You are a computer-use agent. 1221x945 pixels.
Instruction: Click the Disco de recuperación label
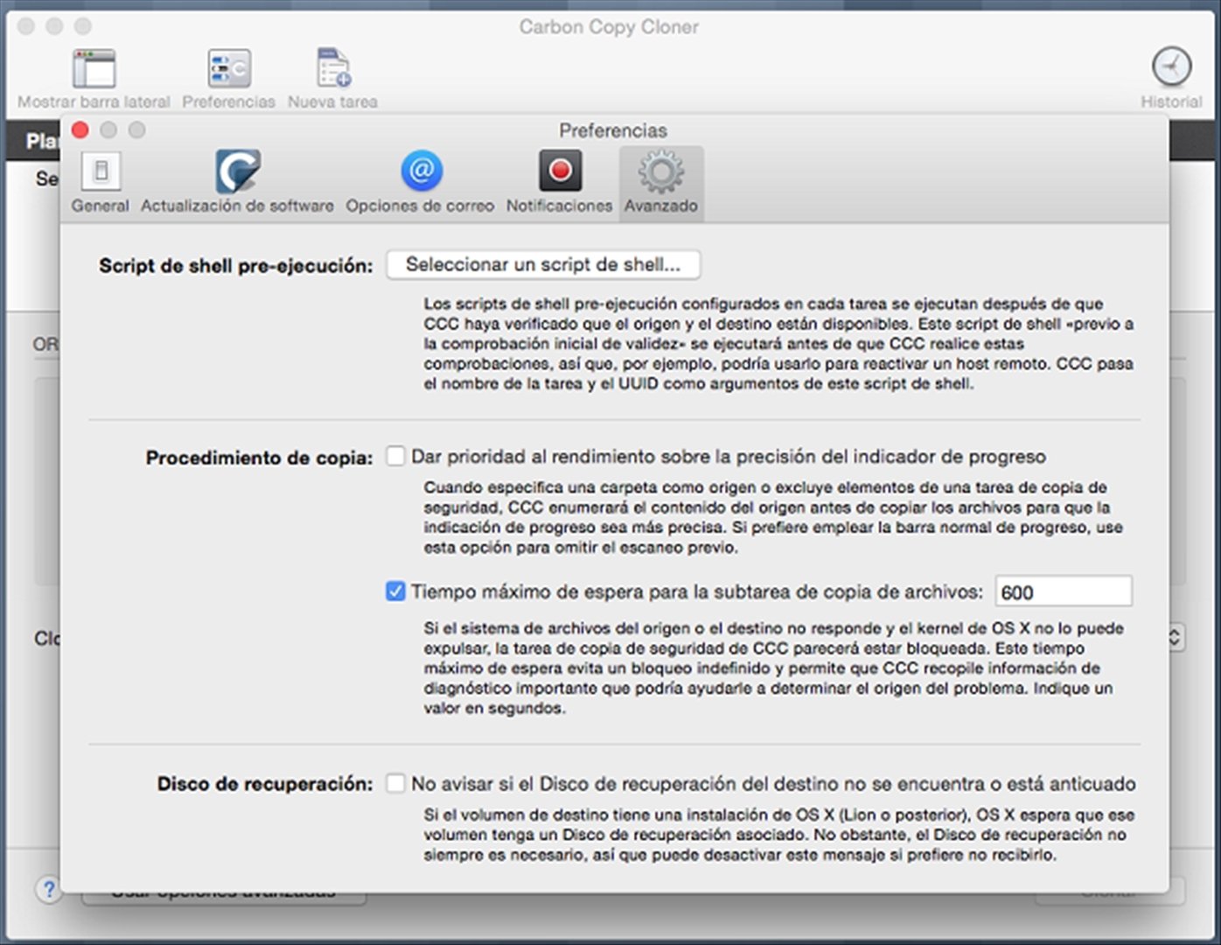tap(265, 784)
